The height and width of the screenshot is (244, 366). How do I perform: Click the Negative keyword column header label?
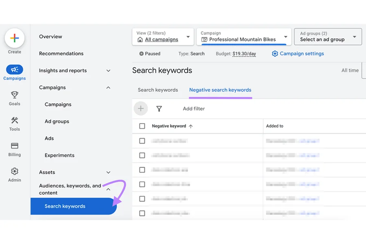[x=169, y=126]
